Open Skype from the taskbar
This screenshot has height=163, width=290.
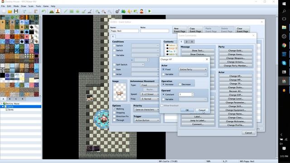[x=284, y=63]
